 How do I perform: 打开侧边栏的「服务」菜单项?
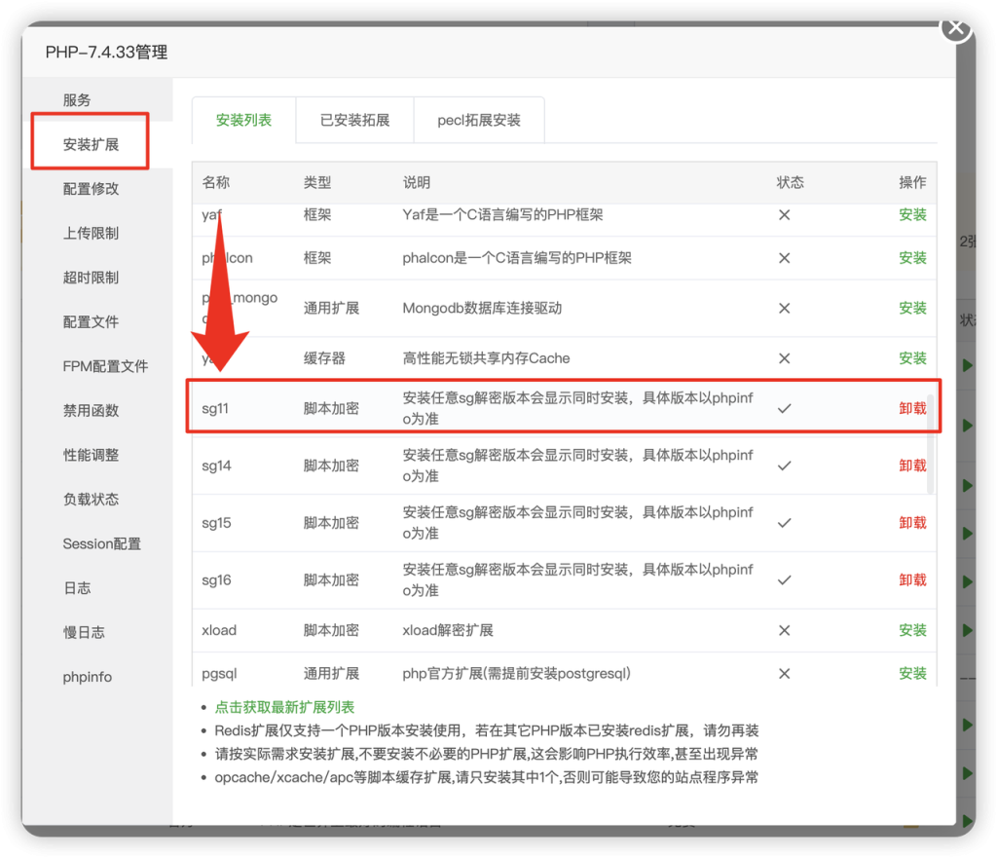tap(77, 98)
